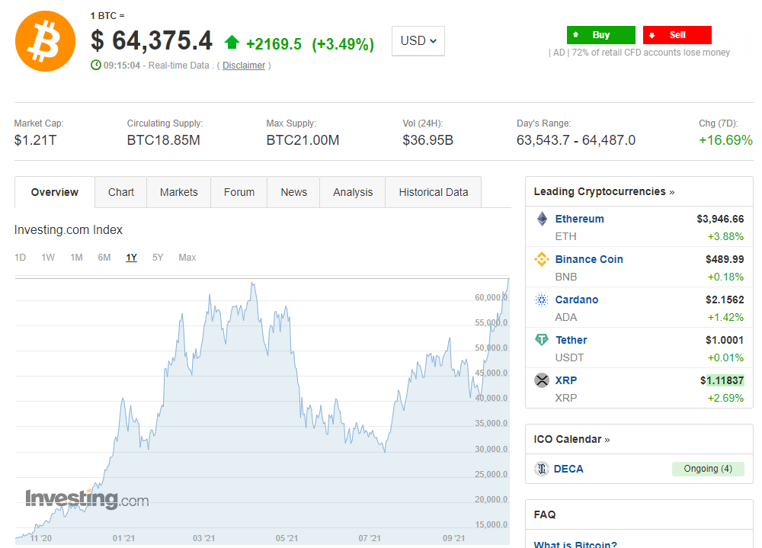Viewport: 762px width, 548px height.
Task: Select the 1W chart timeframe
Action: pyautogui.click(x=48, y=257)
